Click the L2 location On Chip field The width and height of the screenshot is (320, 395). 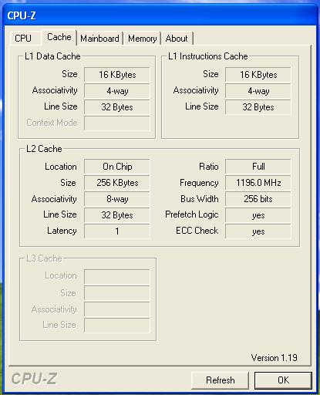click(x=117, y=167)
